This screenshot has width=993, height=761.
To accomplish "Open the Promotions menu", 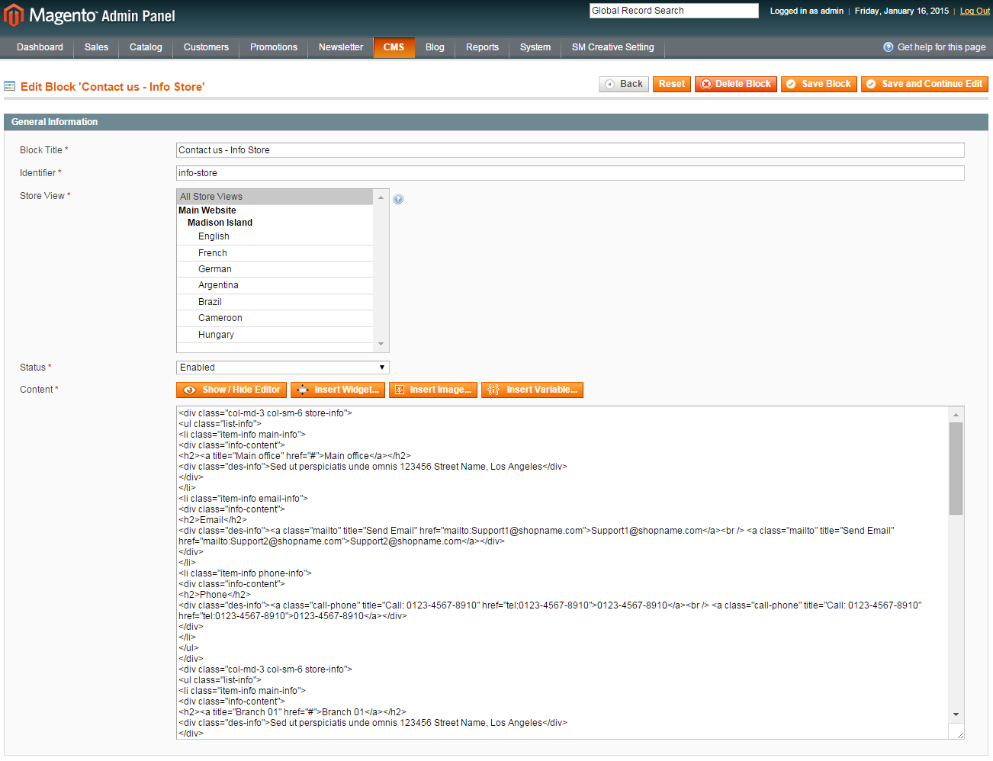I will pyautogui.click(x=274, y=47).
